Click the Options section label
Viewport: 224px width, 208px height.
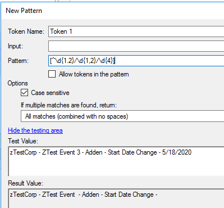tap(17, 83)
